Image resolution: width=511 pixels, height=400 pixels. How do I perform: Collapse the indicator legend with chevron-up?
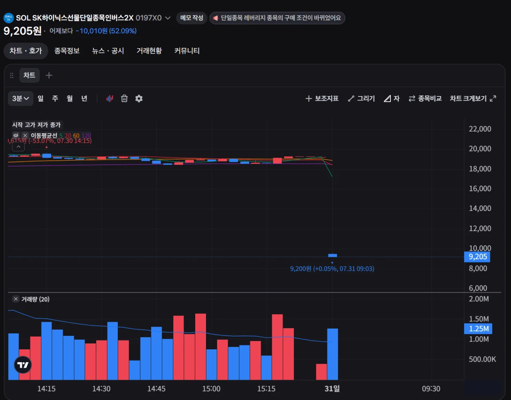point(18,147)
